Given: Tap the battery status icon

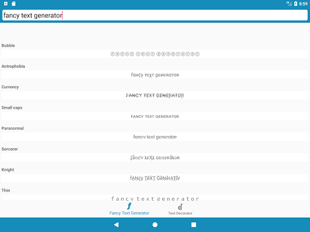Looking at the screenshot, I should pos(295,4).
